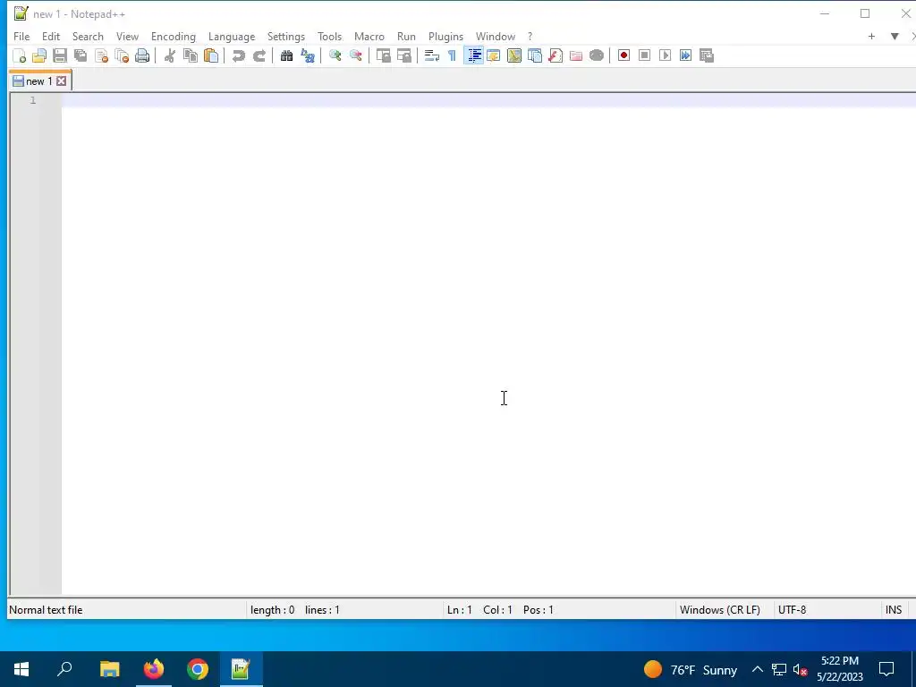The width and height of the screenshot is (916, 687).
Task: Create a new document with New icon
Action: (x=20, y=55)
